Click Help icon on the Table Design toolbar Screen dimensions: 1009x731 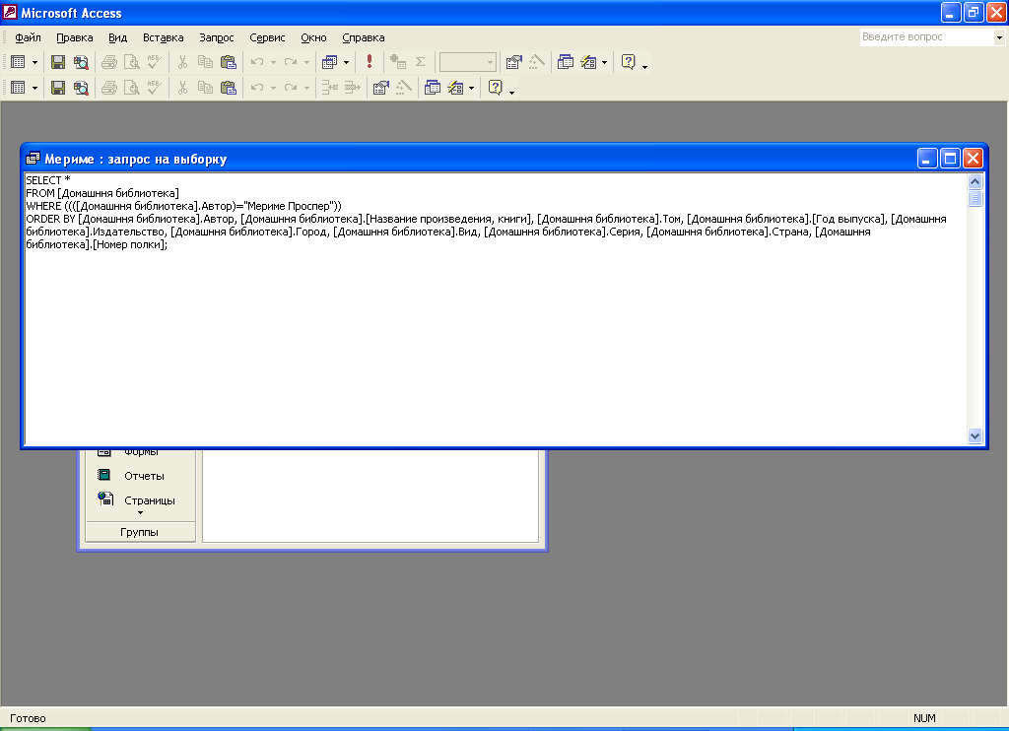(x=496, y=88)
